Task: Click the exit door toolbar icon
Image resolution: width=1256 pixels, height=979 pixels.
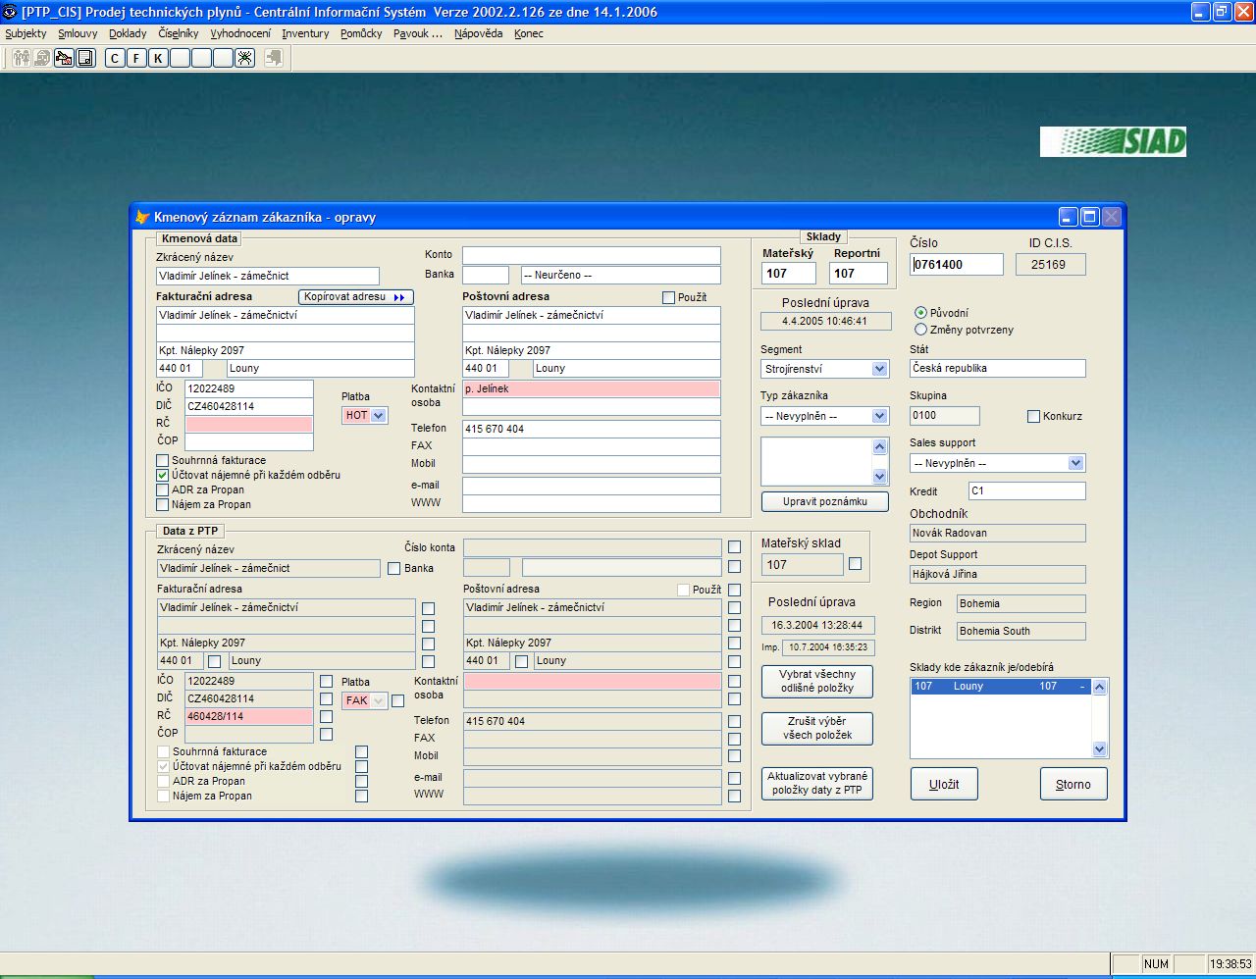Action: 274,58
